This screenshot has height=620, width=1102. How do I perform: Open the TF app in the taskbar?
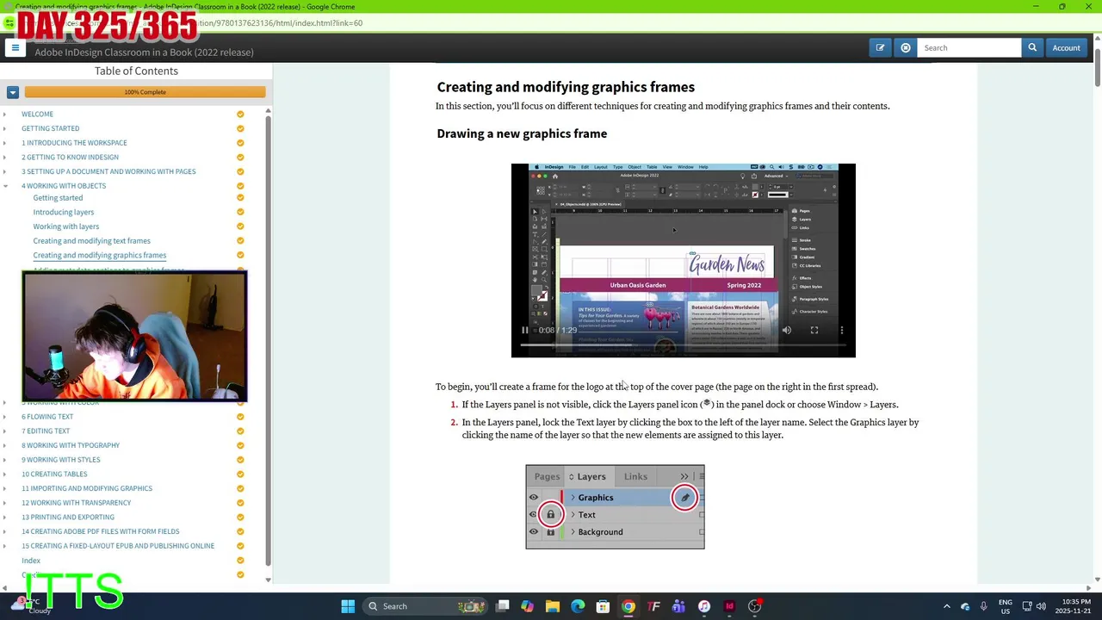[x=653, y=606]
